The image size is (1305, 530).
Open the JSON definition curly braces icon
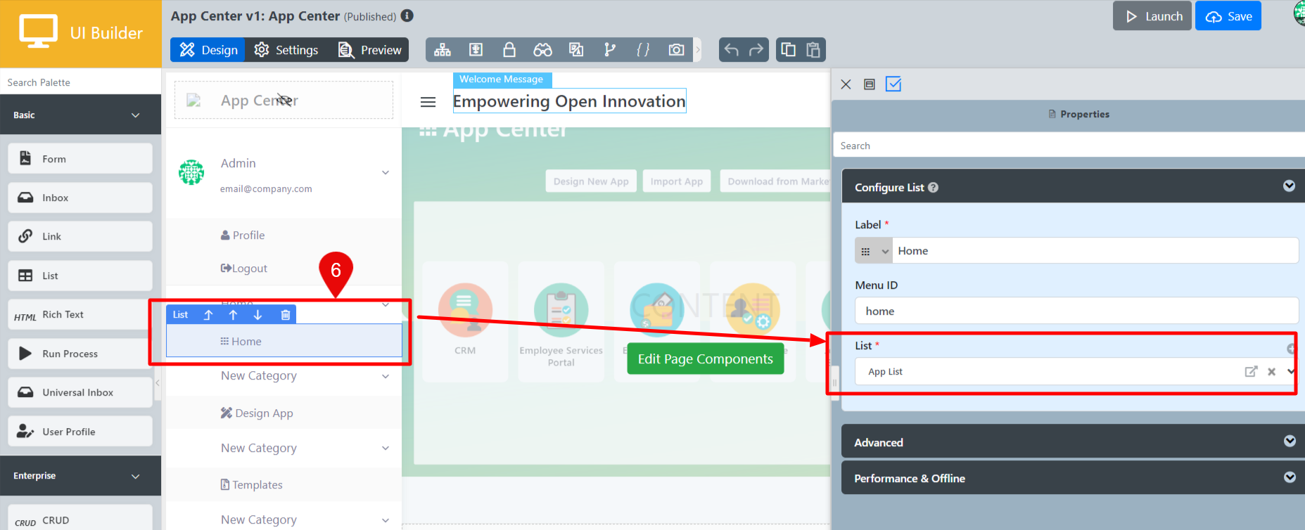point(643,50)
